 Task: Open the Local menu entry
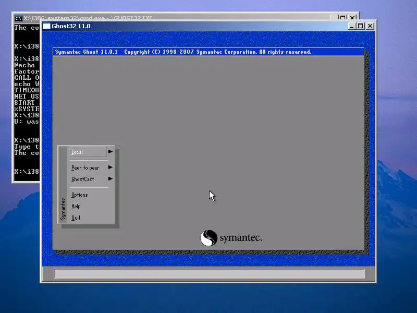click(88, 152)
